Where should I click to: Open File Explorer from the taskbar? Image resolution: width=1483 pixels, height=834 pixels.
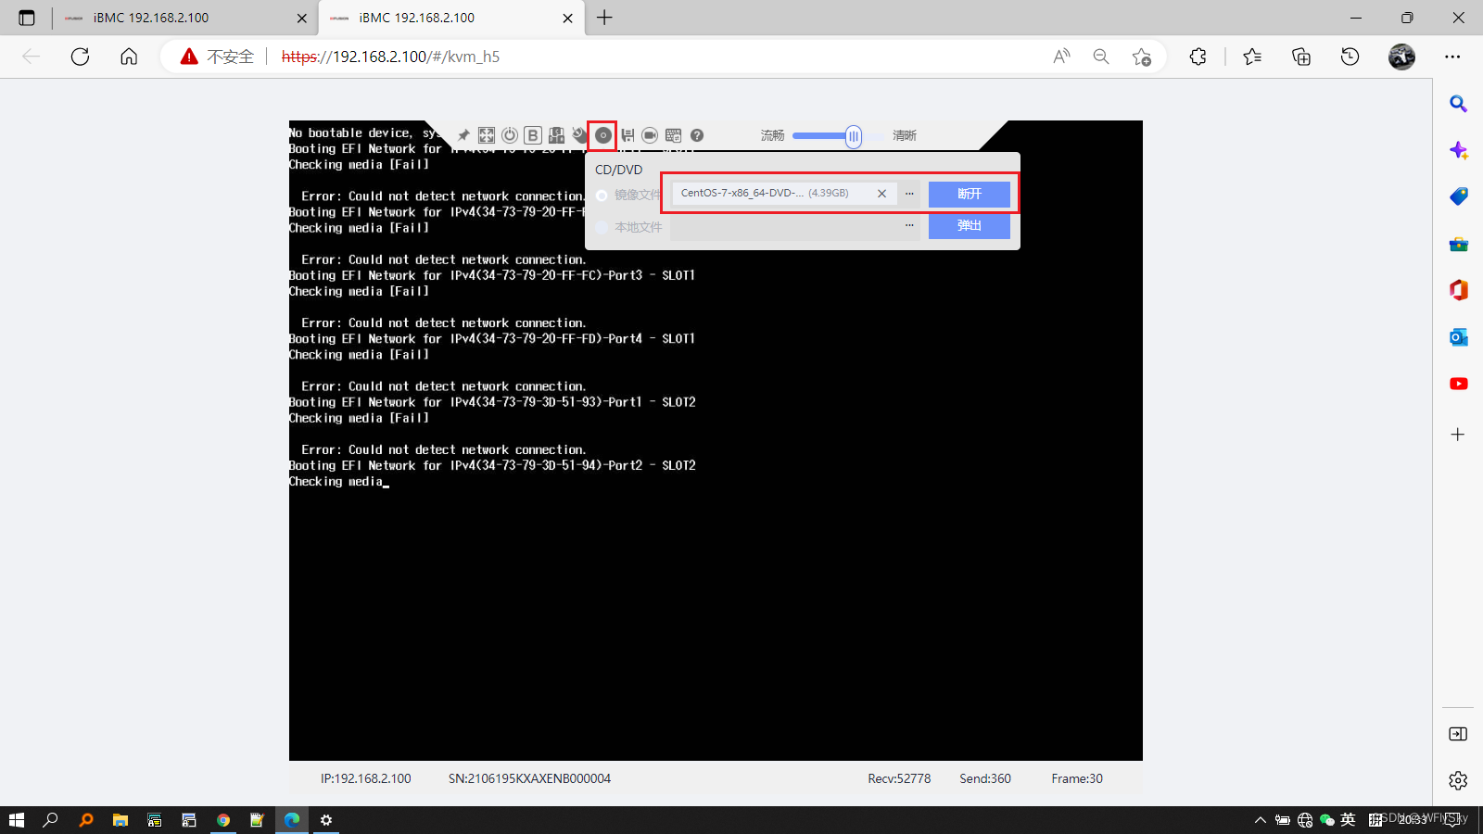(x=120, y=820)
